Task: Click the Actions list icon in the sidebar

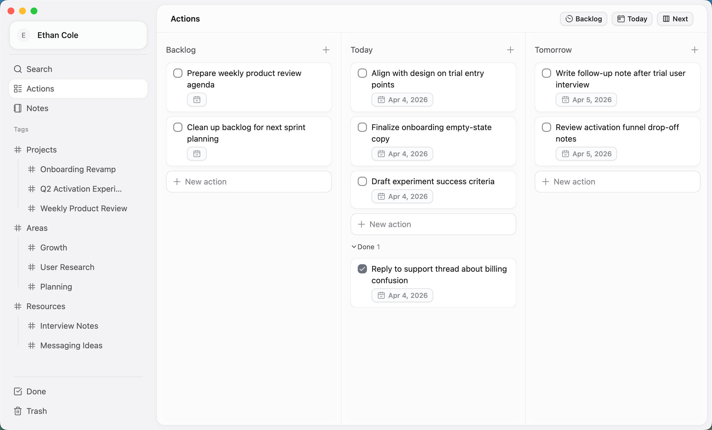Action: click(18, 88)
